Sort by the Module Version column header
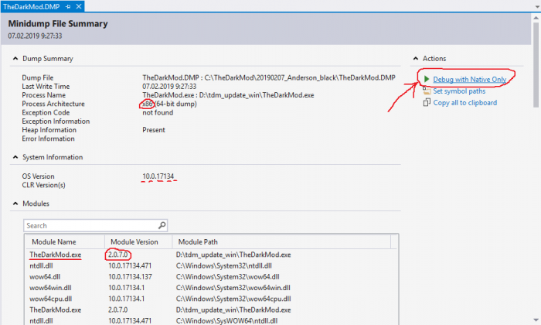Viewport: 541px width, 325px height. tap(138, 241)
